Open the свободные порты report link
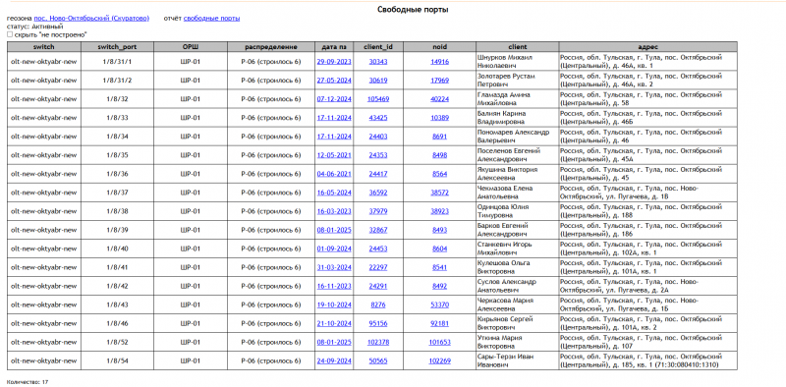 click(211, 18)
